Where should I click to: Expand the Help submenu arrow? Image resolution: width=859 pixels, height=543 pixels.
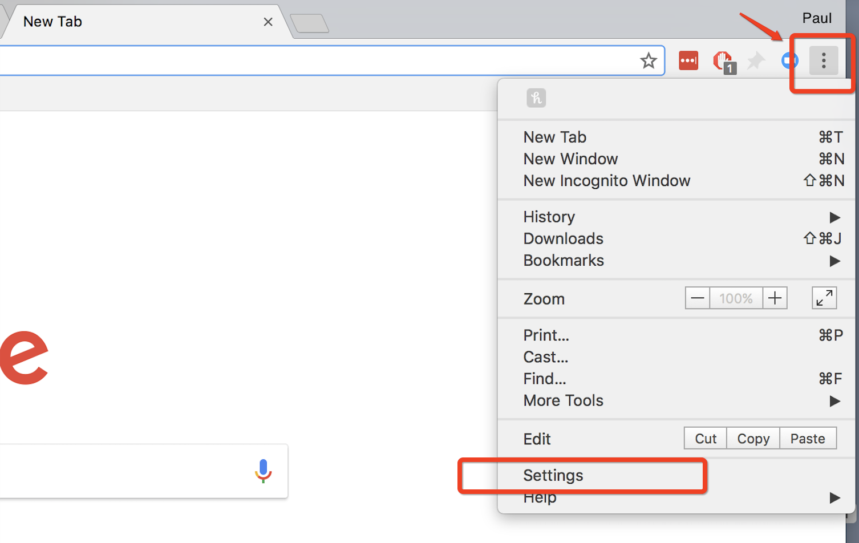834,497
